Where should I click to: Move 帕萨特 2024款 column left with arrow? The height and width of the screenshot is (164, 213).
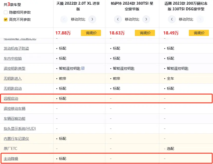[x=118, y=19]
